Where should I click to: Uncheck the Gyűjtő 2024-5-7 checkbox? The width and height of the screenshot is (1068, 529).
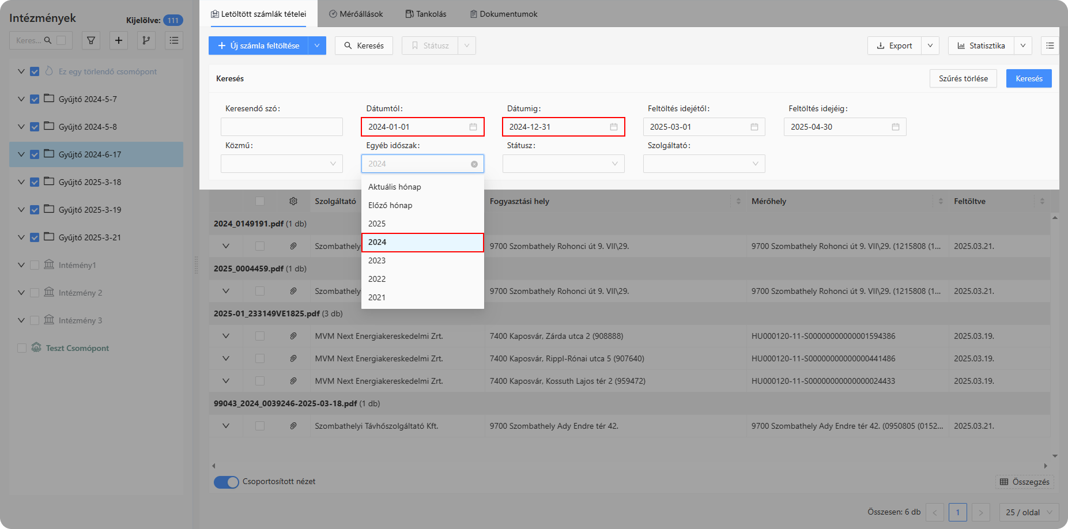click(35, 99)
